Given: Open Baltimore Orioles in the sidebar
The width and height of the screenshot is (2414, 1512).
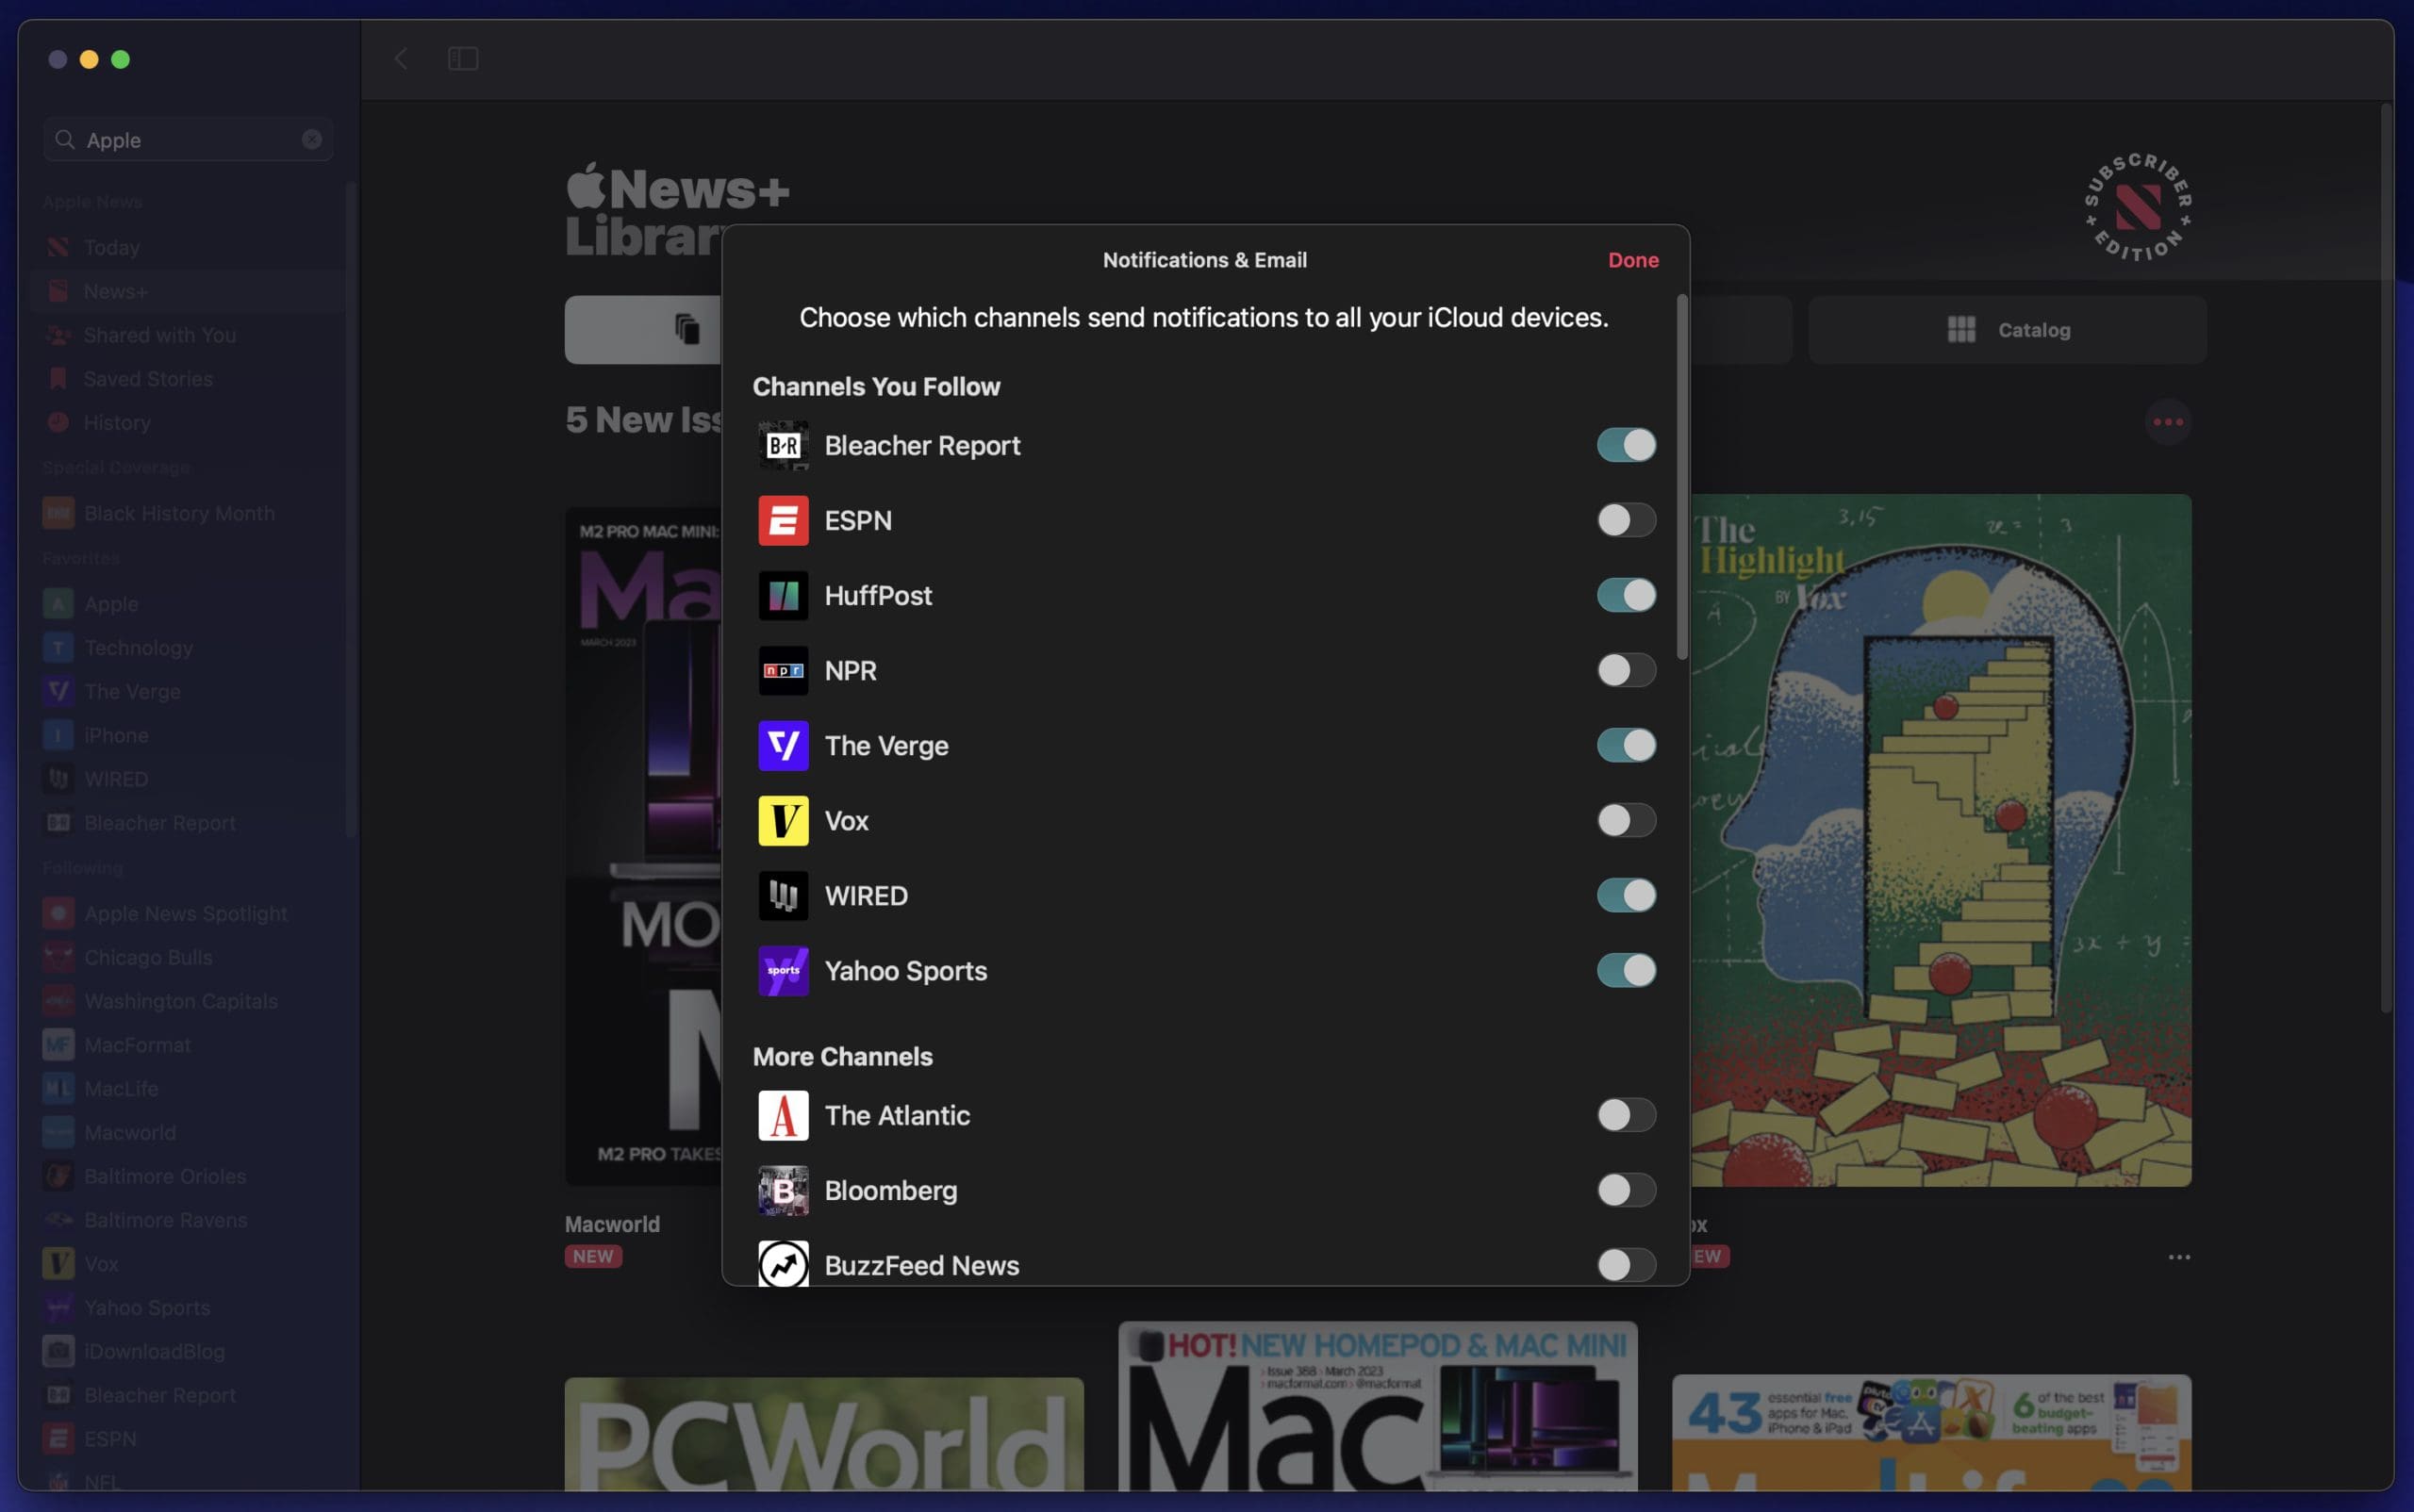Looking at the screenshot, I should tap(188, 1176).
